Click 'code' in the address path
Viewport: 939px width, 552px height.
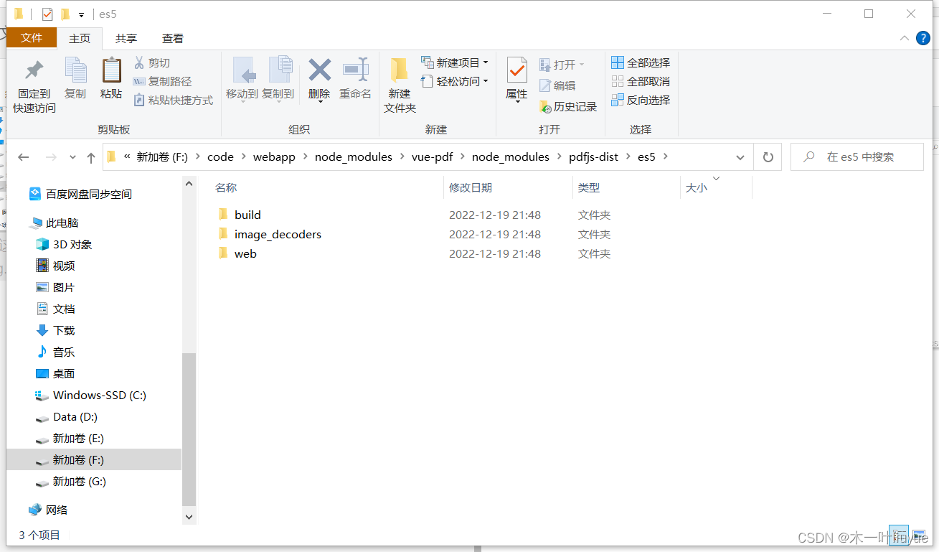point(220,156)
